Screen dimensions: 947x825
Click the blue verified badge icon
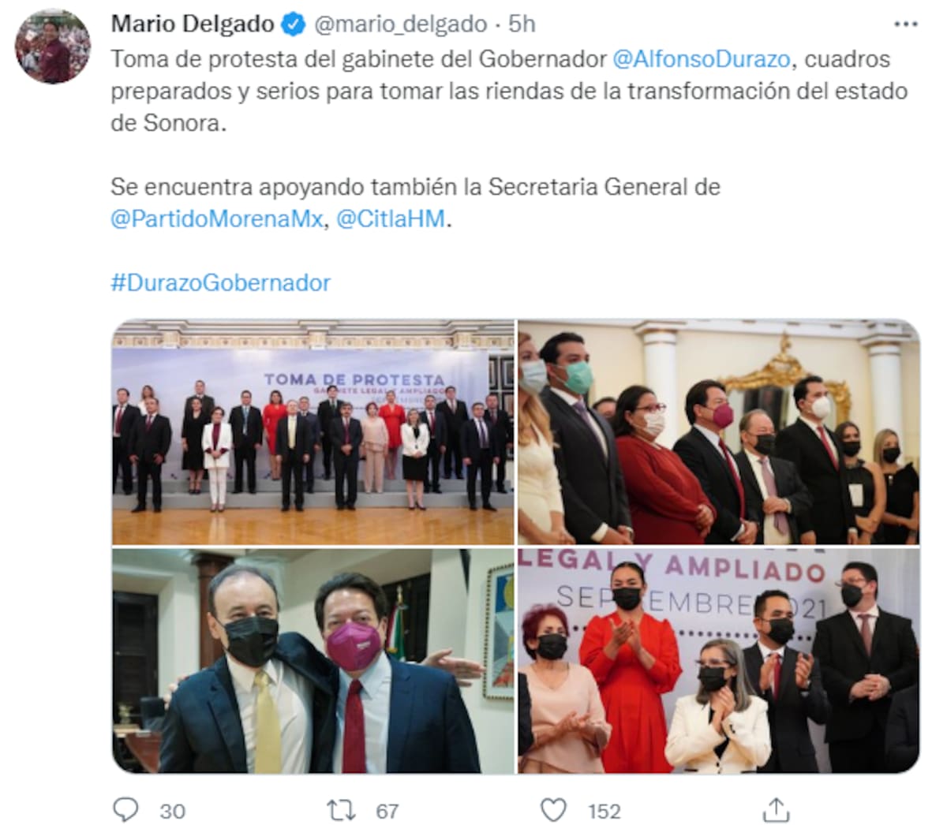(x=294, y=24)
